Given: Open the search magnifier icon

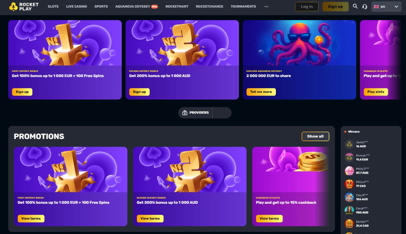Looking at the screenshot, I should pyautogui.click(x=355, y=6).
